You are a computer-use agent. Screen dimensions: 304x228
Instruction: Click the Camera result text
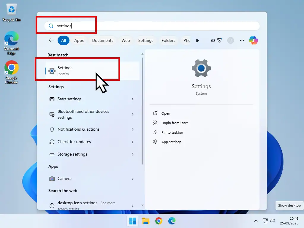[x=64, y=178]
